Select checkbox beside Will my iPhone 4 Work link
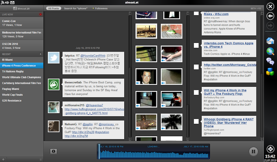Screen dimensions: 277x162 (196, 92)
